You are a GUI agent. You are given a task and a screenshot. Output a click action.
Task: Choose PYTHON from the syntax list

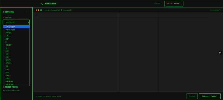[16, 33]
